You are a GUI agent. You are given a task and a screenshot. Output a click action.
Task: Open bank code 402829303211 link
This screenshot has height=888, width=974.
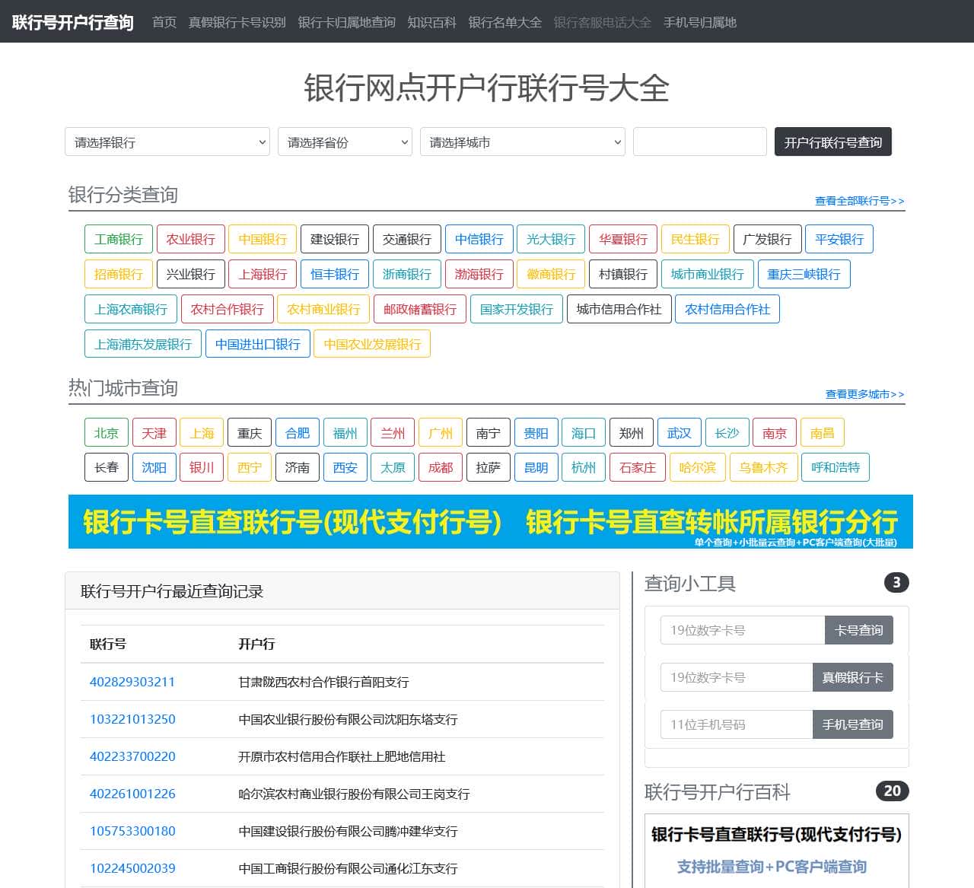132,682
